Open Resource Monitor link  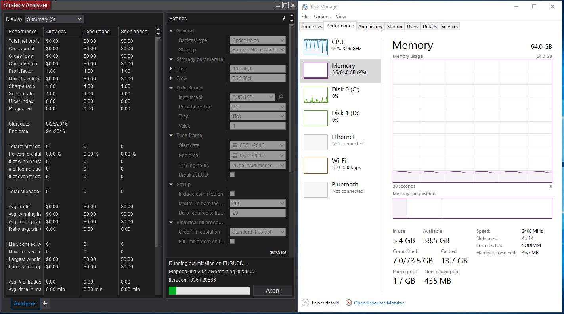tap(379, 303)
